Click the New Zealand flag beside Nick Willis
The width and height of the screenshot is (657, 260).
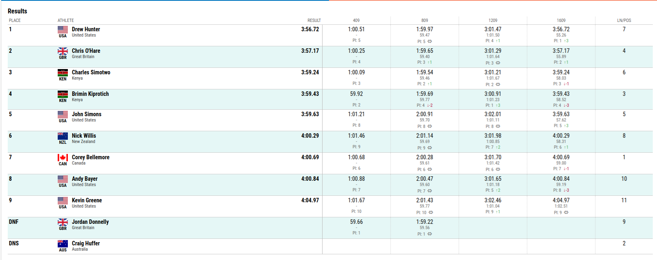coord(63,136)
